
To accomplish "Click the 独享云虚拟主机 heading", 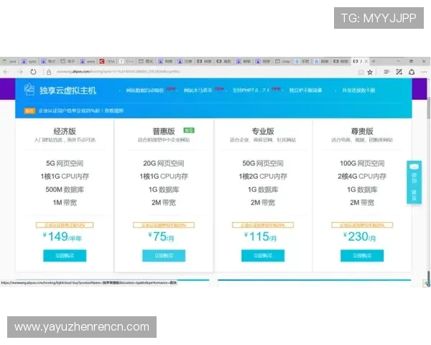I will click(x=68, y=91).
